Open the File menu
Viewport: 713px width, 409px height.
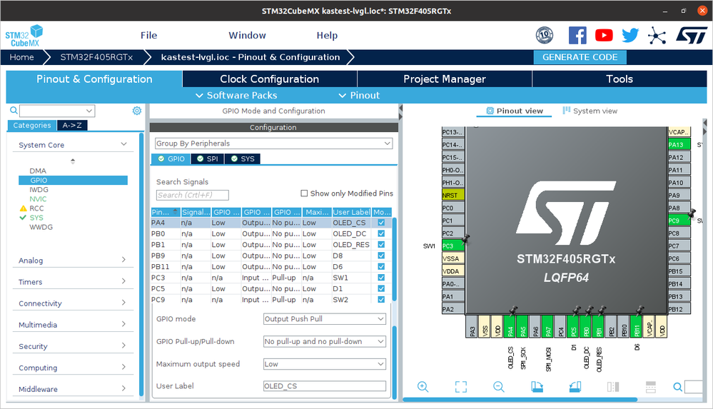click(x=148, y=35)
